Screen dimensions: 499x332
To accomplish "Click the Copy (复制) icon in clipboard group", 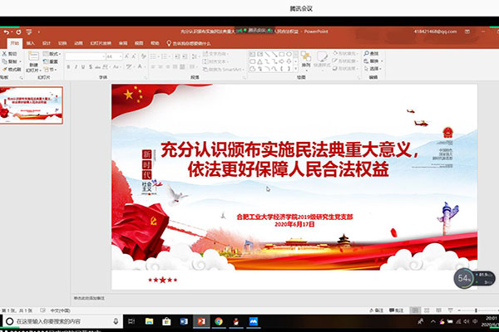I will click(9, 61).
